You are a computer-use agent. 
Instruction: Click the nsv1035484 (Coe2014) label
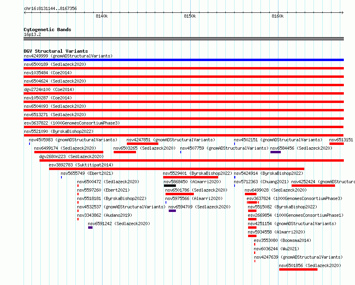(48, 73)
